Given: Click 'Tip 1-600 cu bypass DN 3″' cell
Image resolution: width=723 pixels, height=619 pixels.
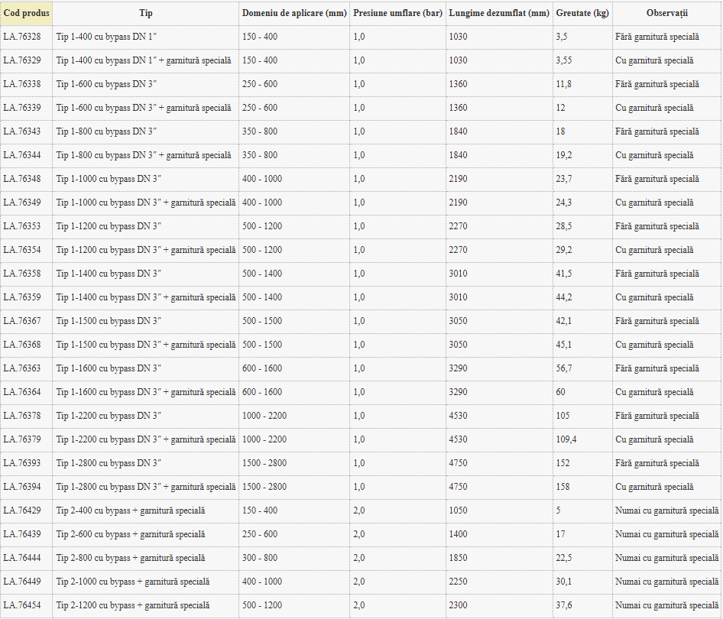Looking at the screenshot, I should coord(106,84).
